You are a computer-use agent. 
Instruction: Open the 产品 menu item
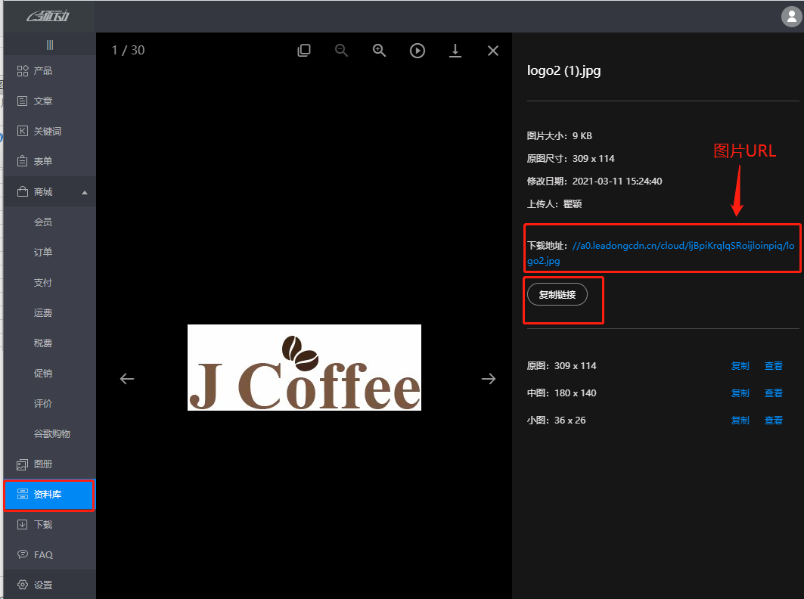coord(43,71)
